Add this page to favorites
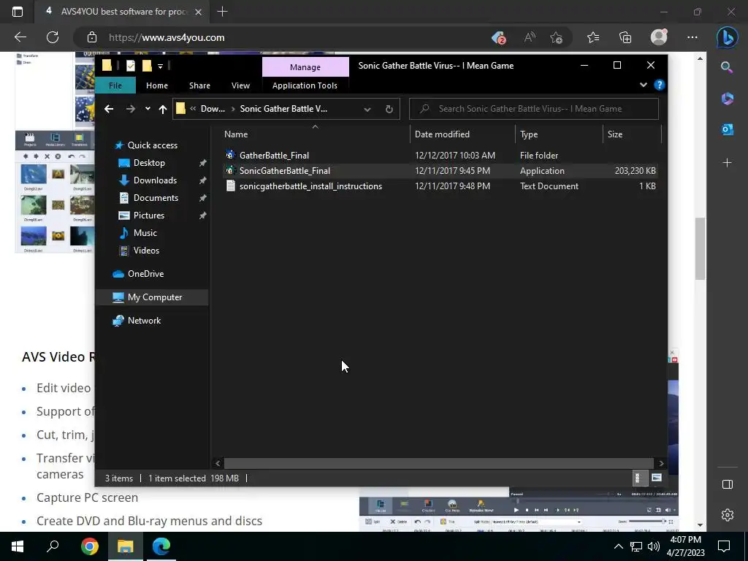 556,37
